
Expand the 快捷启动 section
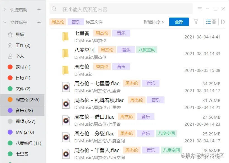click(x=5, y=10)
